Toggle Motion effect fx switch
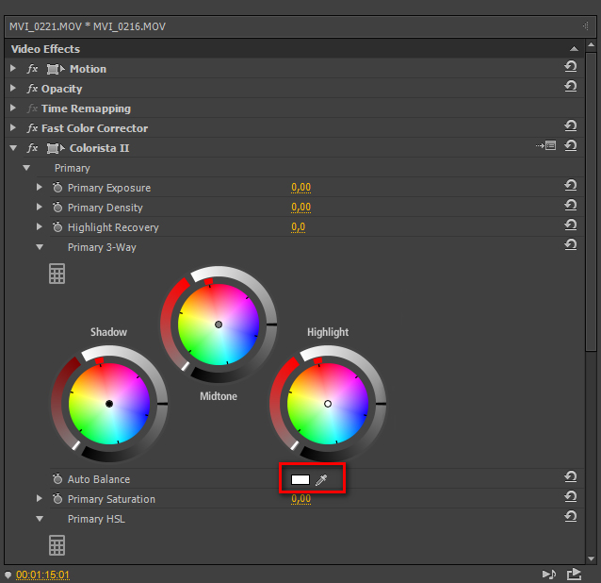The height and width of the screenshot is (583, 601). coord(32,69)
